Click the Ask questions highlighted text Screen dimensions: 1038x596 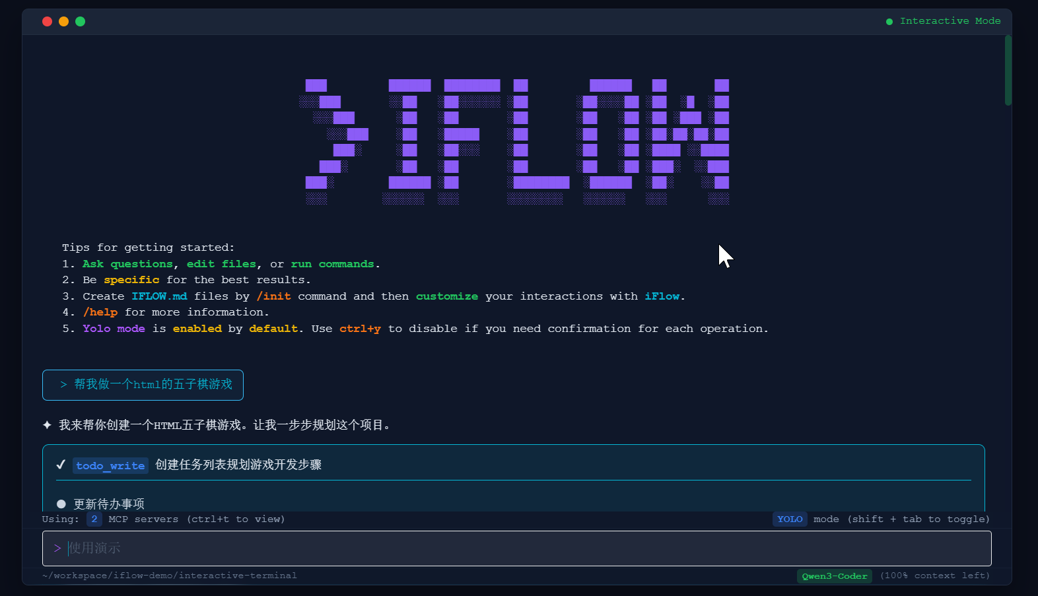[x=128, y=264]
